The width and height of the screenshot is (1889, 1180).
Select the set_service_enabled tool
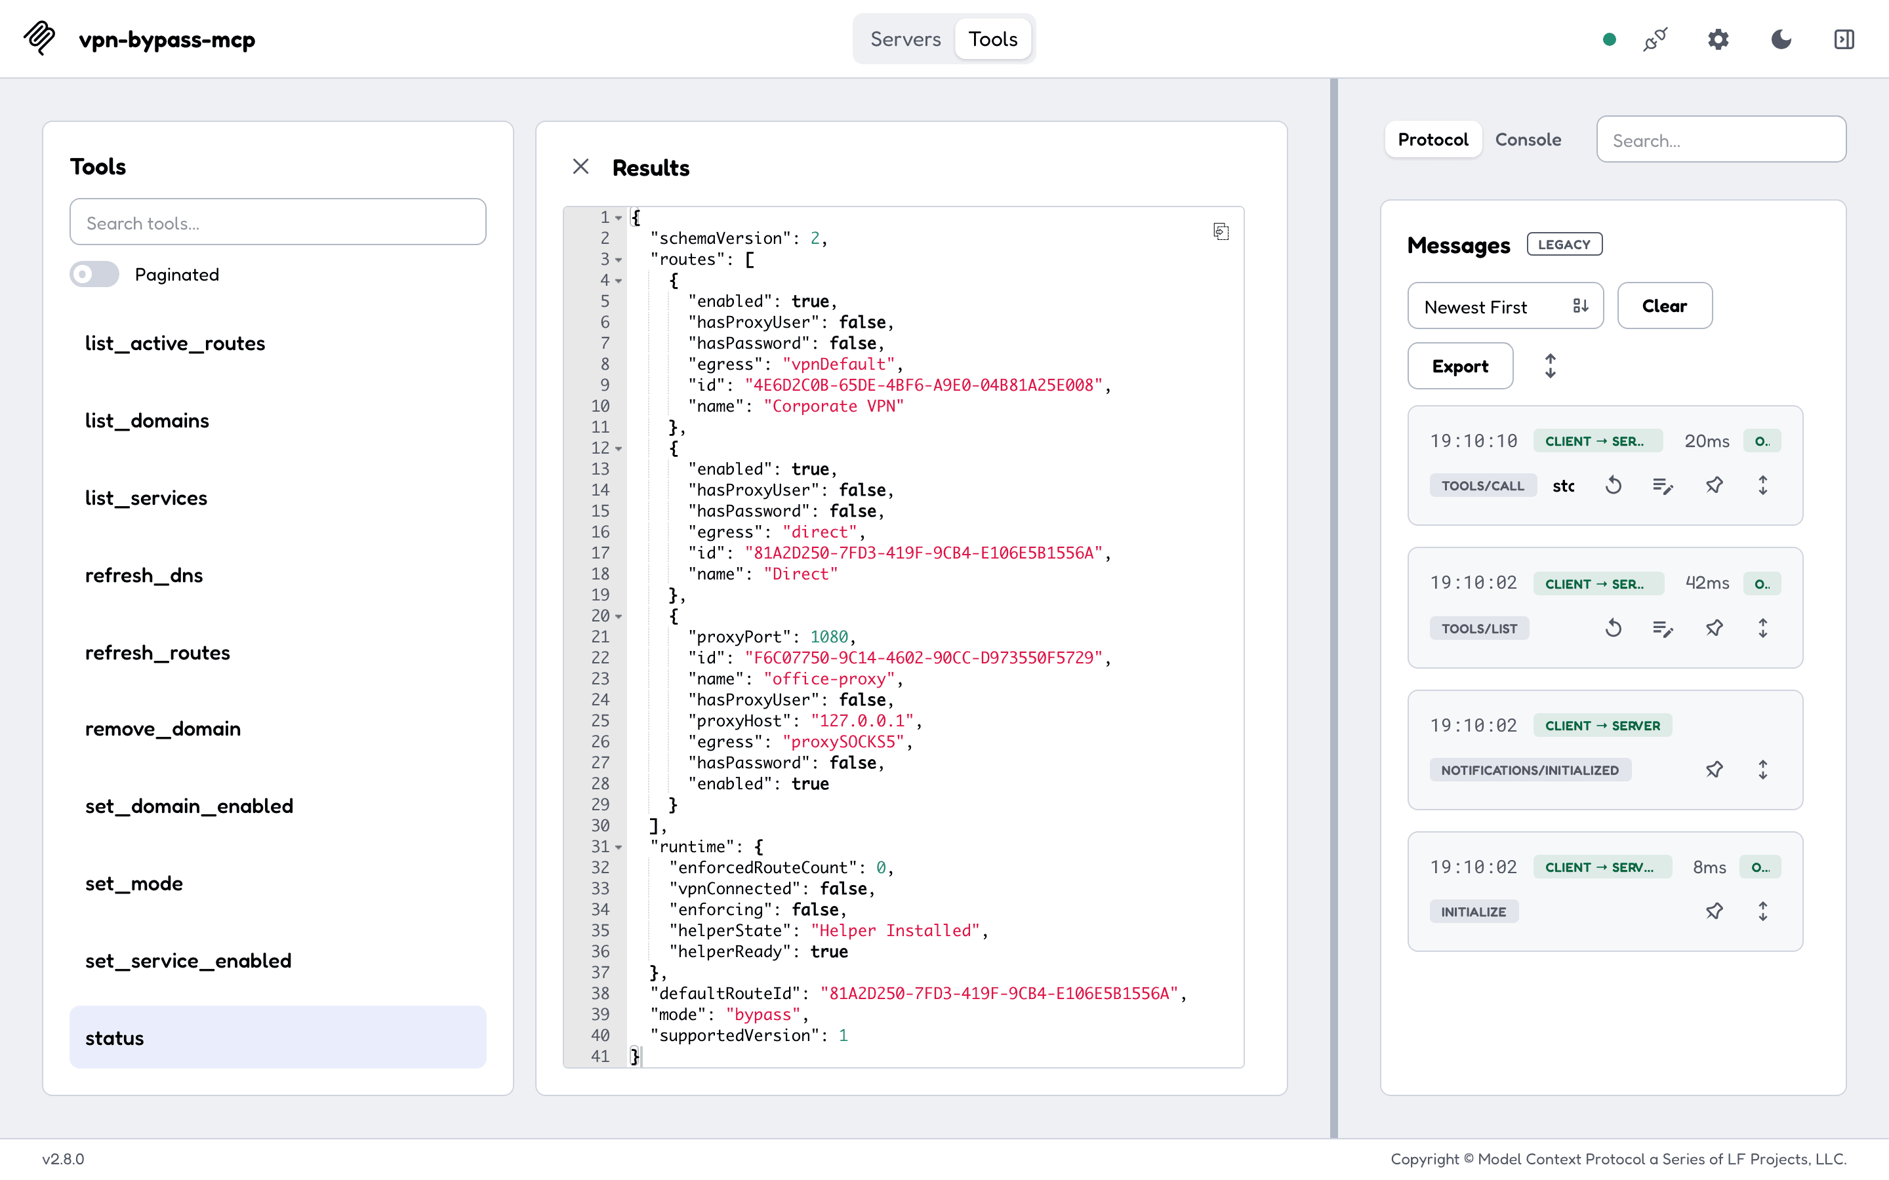tap(278, 960)
